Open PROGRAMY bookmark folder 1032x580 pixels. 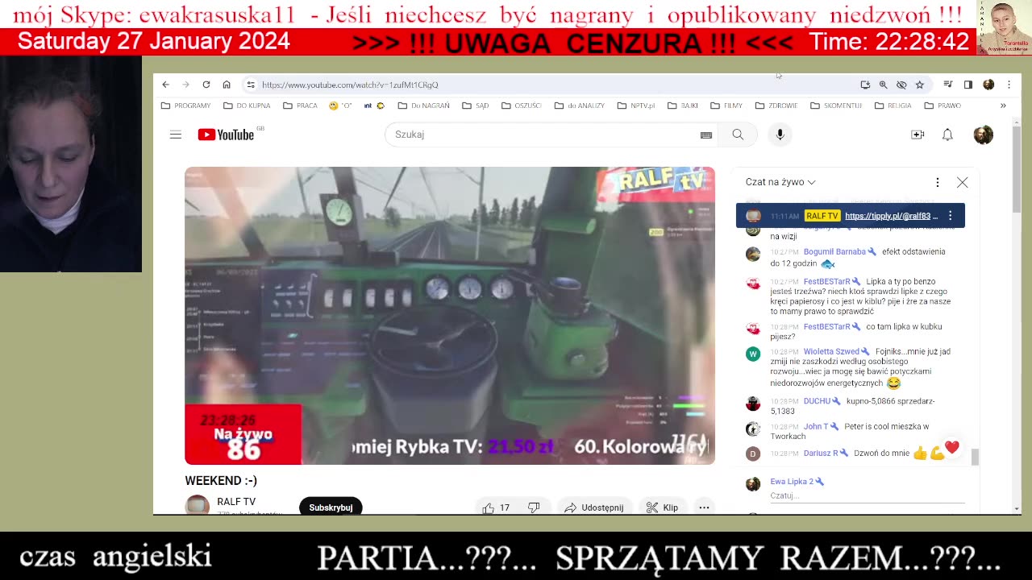(185, 106)
